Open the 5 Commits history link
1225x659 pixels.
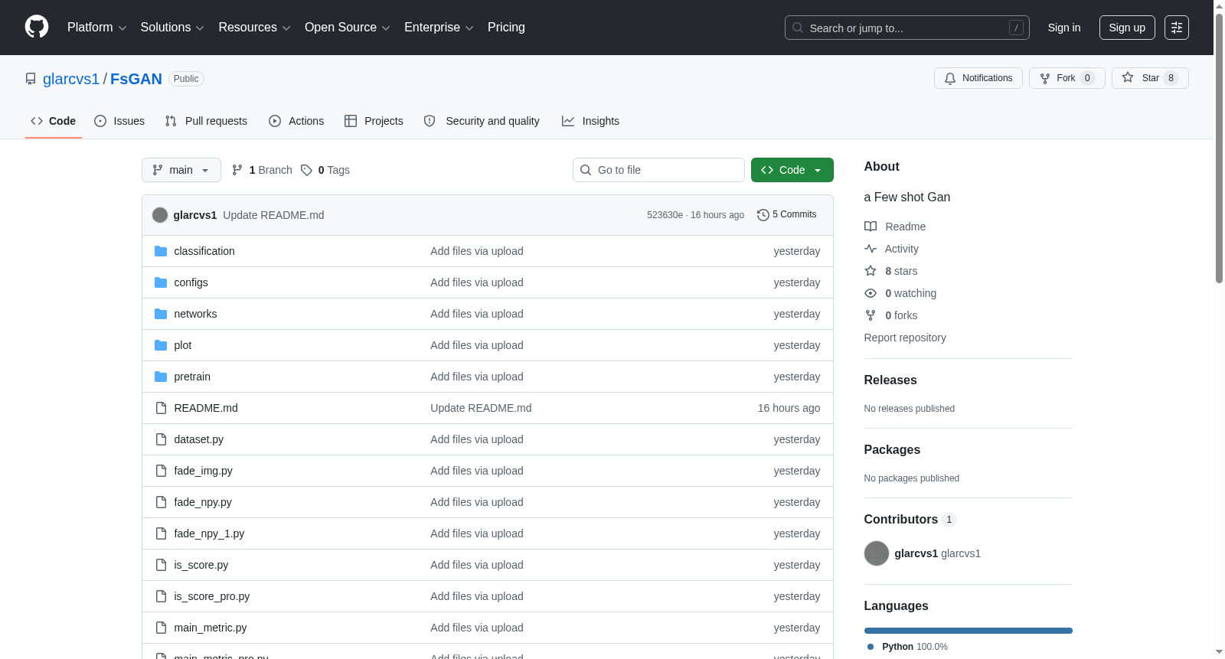click(x=787, y=215)
